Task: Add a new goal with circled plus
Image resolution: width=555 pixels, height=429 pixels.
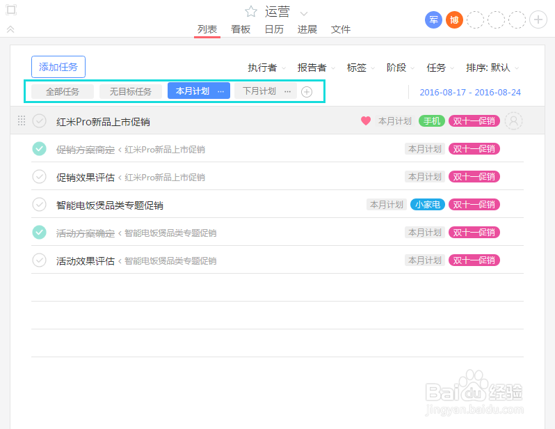Action: [x=307, y=92]
